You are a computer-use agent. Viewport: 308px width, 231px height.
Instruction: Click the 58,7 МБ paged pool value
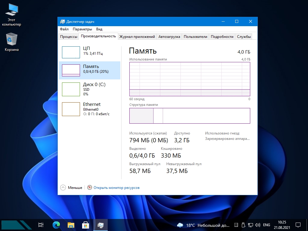(x=140, y=171)
